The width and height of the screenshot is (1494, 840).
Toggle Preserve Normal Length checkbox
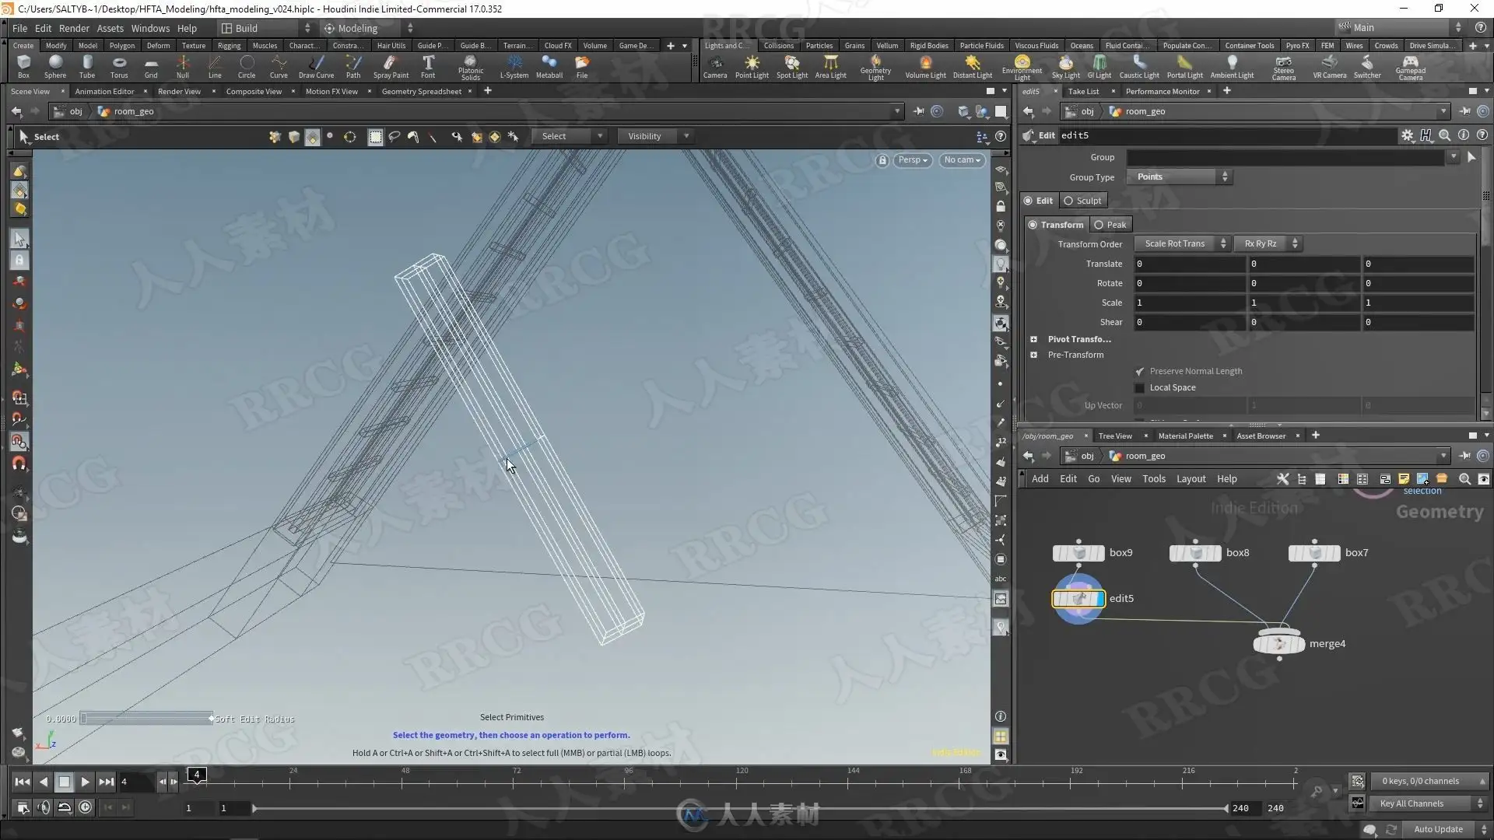[x=1140, y=372]
